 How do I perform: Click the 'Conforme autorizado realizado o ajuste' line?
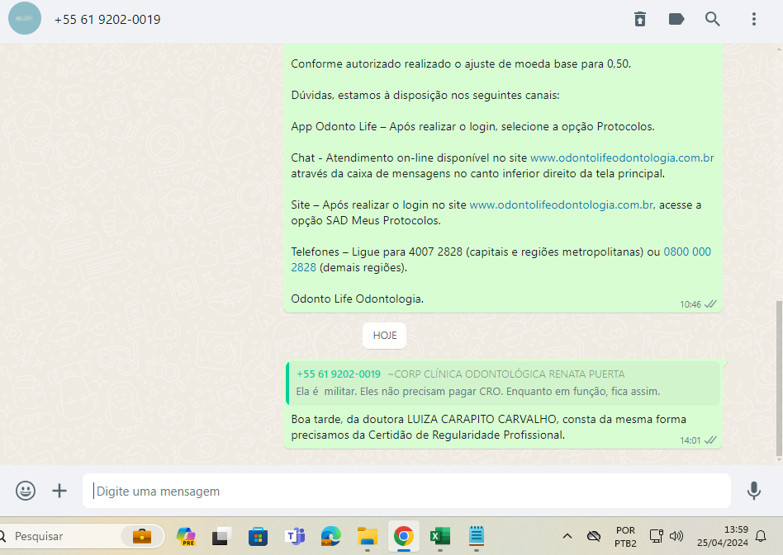tap(461, 63)
